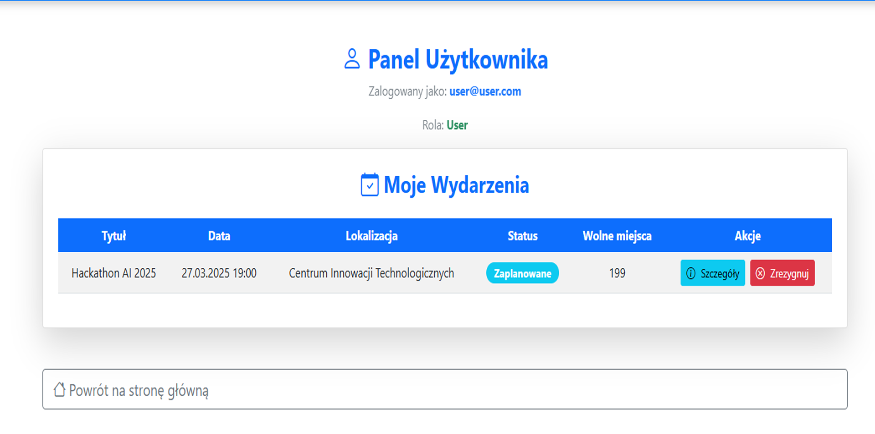Image resolution: width=875 pixels, height=434 pixels.
Task: Click the Status column header
Action: (x=523, y=236)
